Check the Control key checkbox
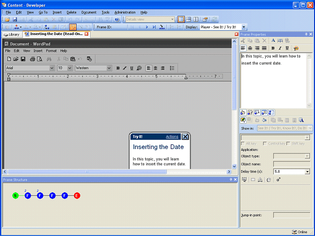Screen dimensions: 315x236 (x=265, y=144)
